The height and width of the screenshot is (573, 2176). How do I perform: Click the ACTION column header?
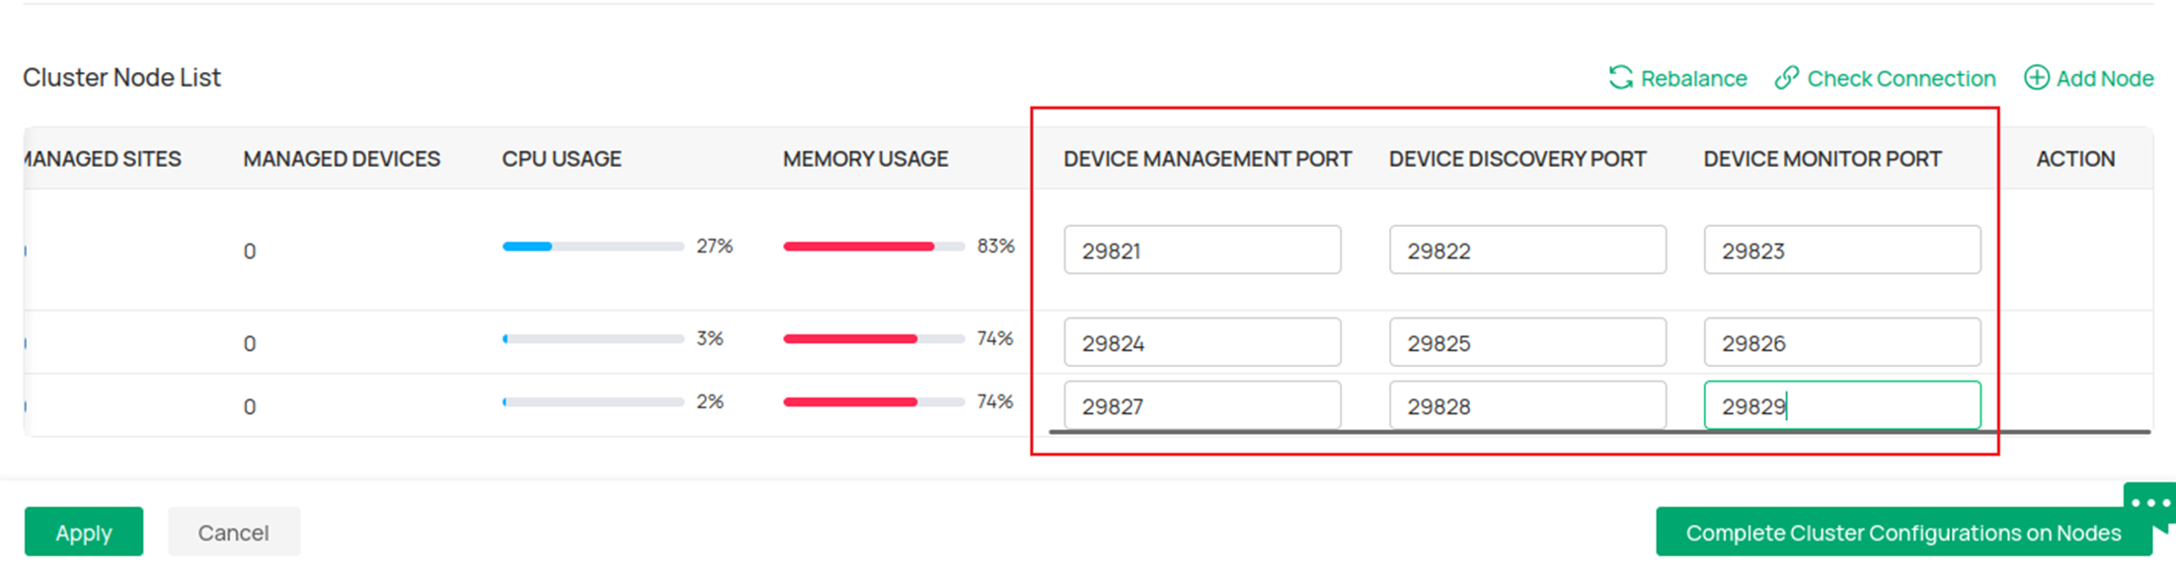[x=2074, y=158]
